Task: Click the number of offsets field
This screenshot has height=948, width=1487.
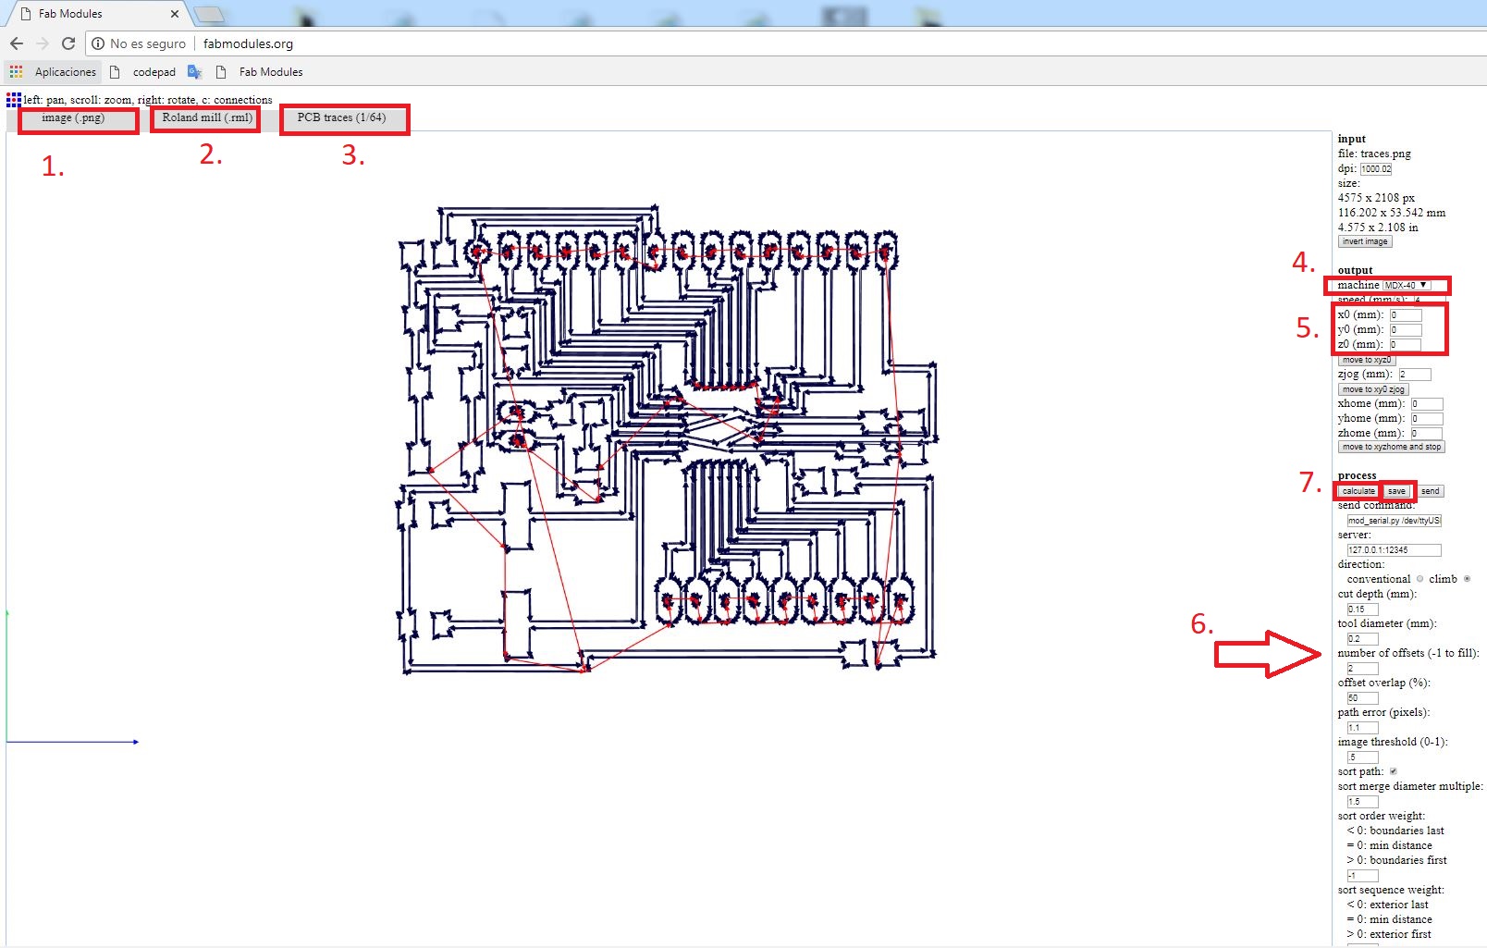Action: point(1363,669)
